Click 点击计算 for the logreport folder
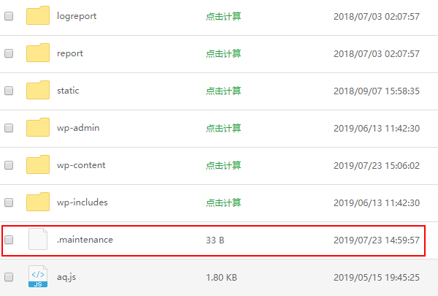 click(223, 16)
